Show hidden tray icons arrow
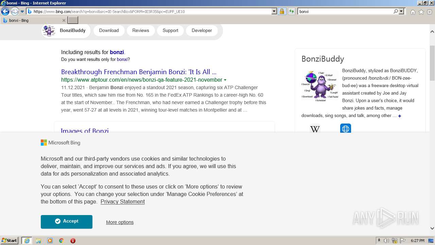 coord(379,241)
